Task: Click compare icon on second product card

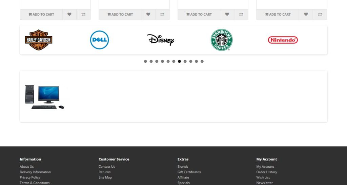Action: [162, 14]
